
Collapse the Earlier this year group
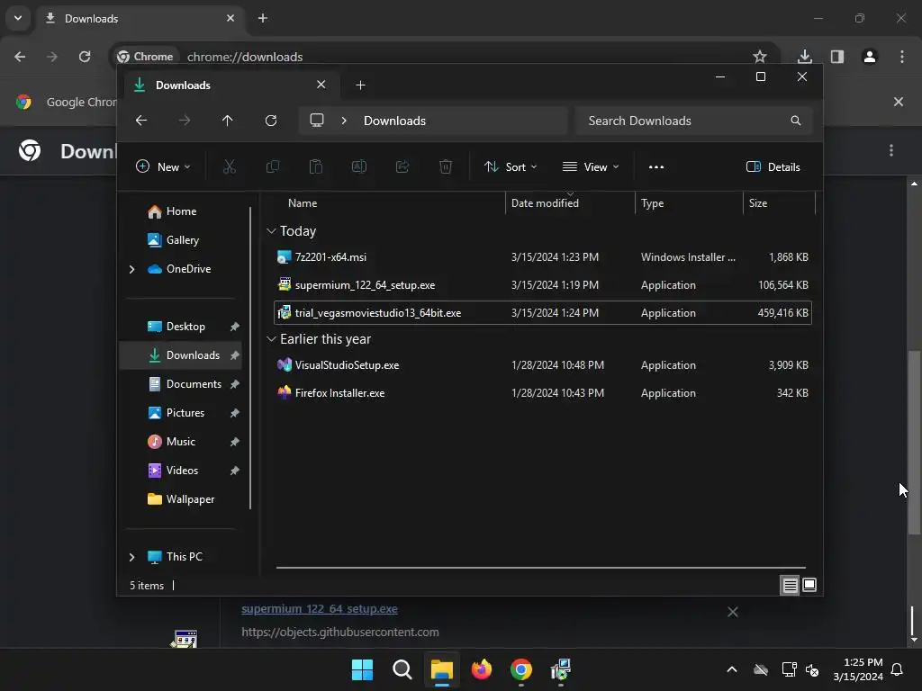[271, 339]
